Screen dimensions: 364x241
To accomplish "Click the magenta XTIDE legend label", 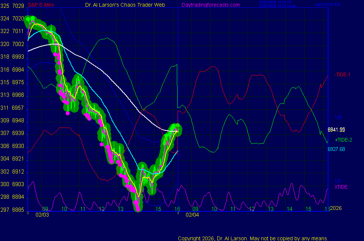I will point(341,187).
